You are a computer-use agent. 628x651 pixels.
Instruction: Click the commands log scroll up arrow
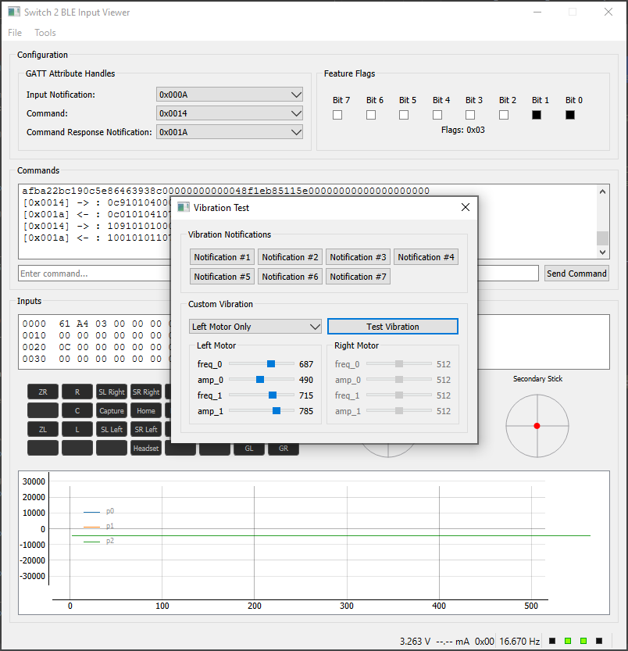(603, 191)
